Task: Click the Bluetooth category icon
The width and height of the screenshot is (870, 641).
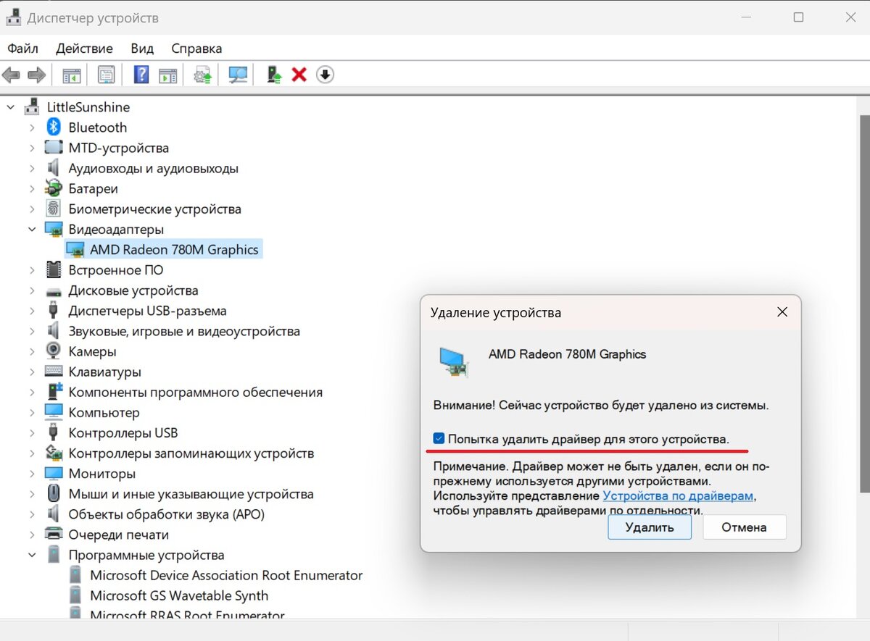Action: tap(54, 127)
